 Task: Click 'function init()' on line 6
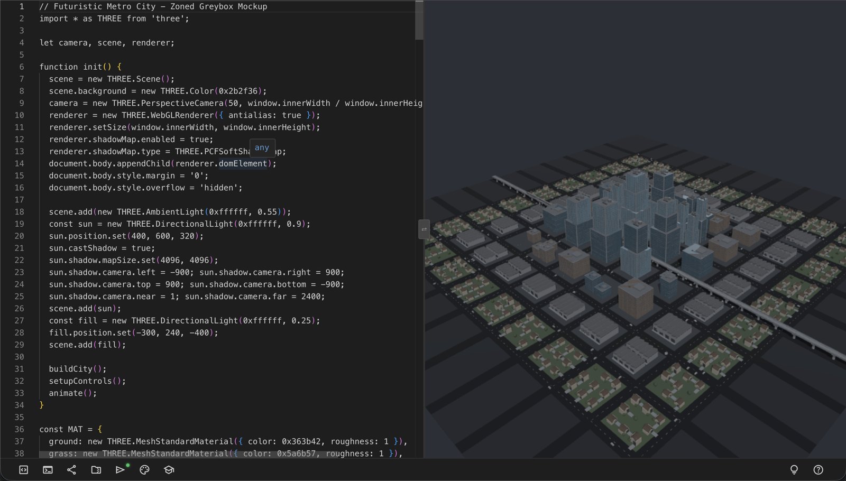pyautogui.click(x=75, y=67)
